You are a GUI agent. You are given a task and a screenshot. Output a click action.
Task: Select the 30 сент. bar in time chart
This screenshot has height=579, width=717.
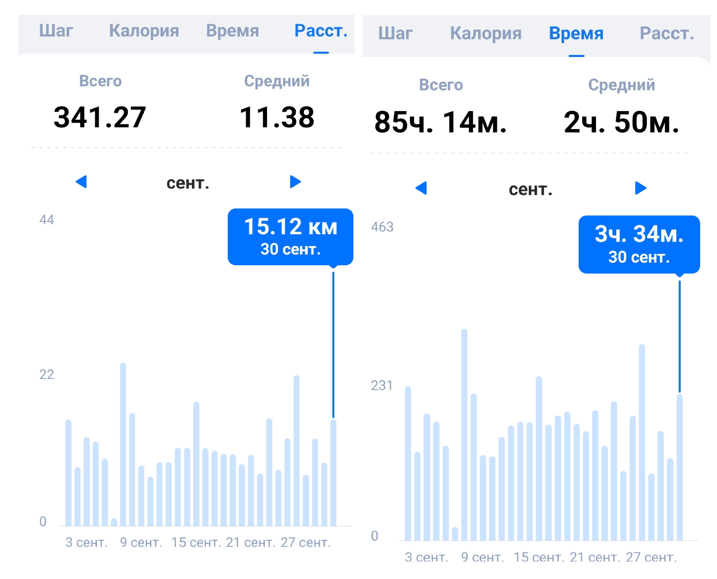click(x=680, y=467)
